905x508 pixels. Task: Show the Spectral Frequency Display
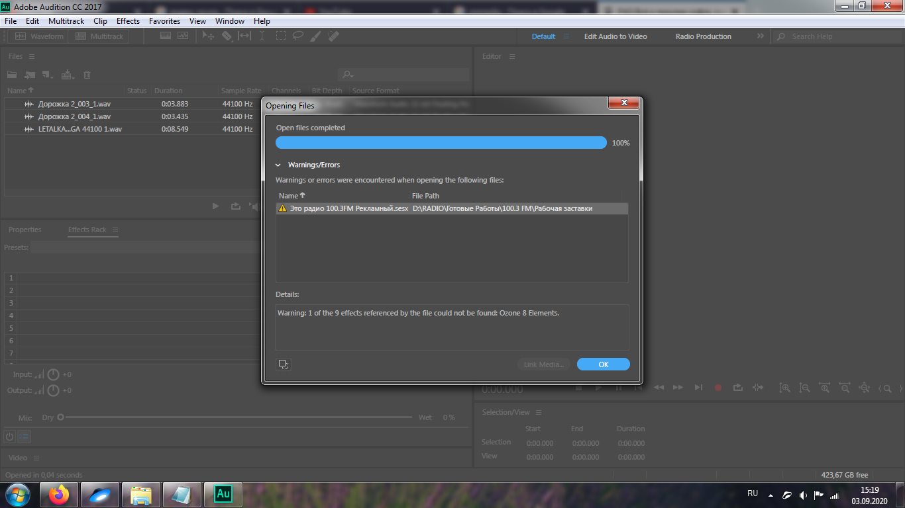tap(165, 36)
